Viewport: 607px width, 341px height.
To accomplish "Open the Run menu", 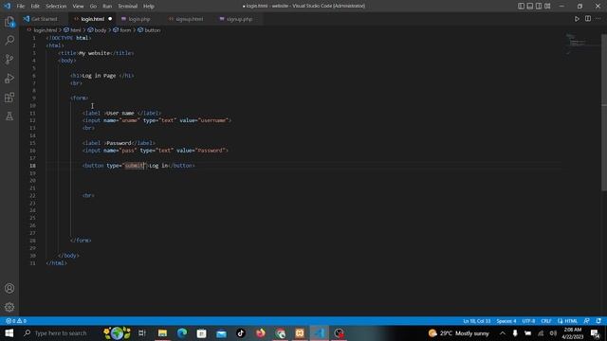I will tap(107, 7).
